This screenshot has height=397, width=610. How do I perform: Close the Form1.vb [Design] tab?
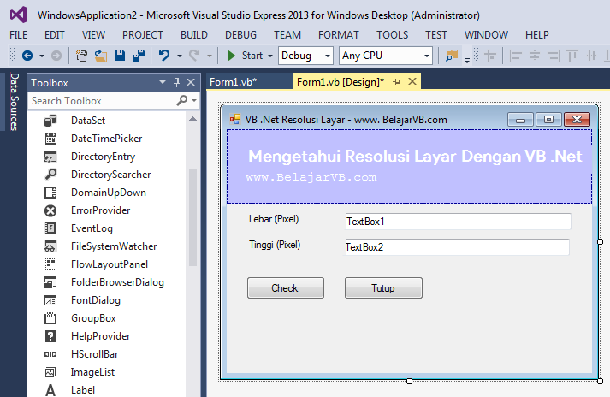point(412,82)
